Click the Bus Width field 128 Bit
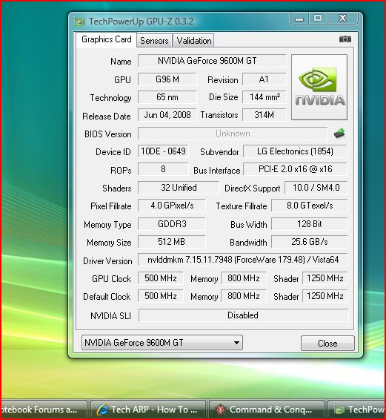 [310, 224]
